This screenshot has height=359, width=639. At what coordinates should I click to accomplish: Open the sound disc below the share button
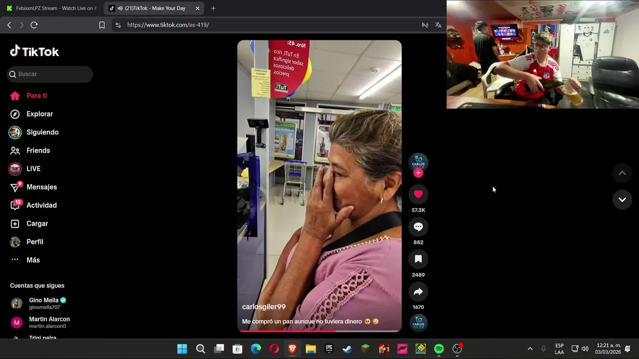coord(418,323)
